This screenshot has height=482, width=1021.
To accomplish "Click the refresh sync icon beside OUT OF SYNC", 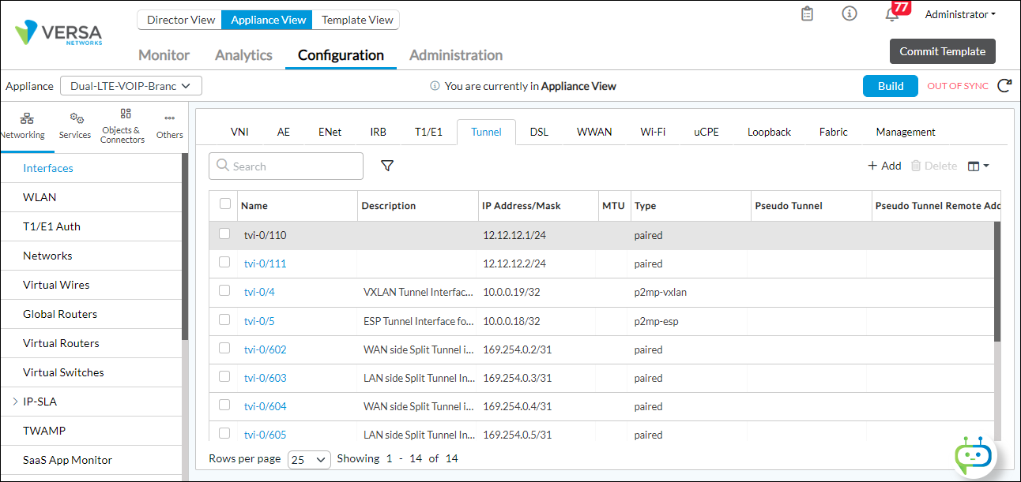I will 1004,85.
